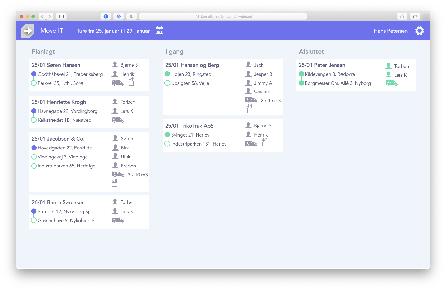Click the person icon next to Carsten
The height and width of the screenshot is (290, 446).
pyautogui.click(x=248, y=91)
